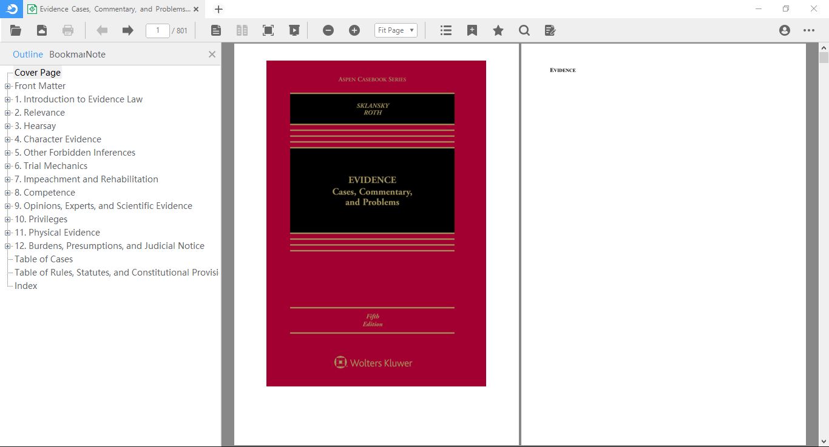Go to 4. Character Evidence chapter
The height and width of the screenshot is (447, 829).
[58, 139]
